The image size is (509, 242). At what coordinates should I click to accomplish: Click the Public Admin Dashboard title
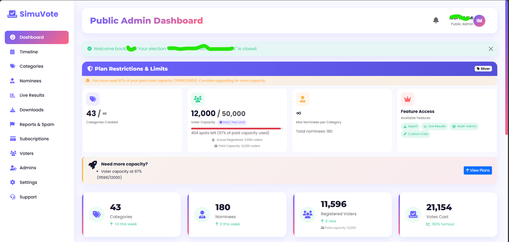point(146,21)
